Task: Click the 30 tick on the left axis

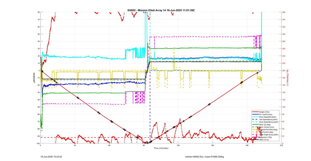Action: [38, 49]
